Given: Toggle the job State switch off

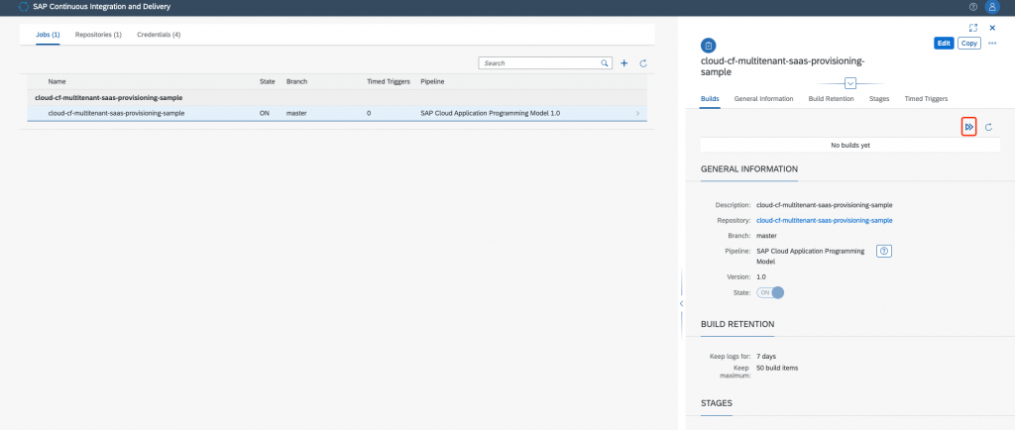Looking at the screenshot, I should click(770, 292).
